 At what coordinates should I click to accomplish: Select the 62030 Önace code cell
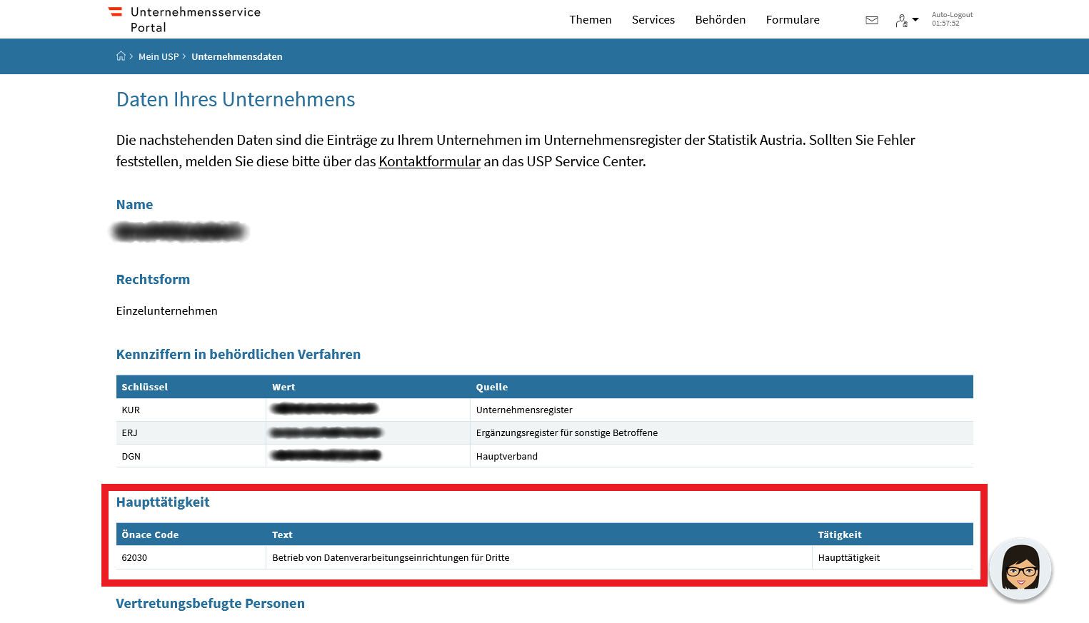tap(191, 557)
